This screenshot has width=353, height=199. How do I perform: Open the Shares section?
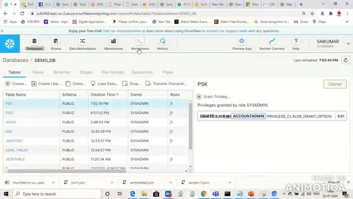tap(56, 44)
